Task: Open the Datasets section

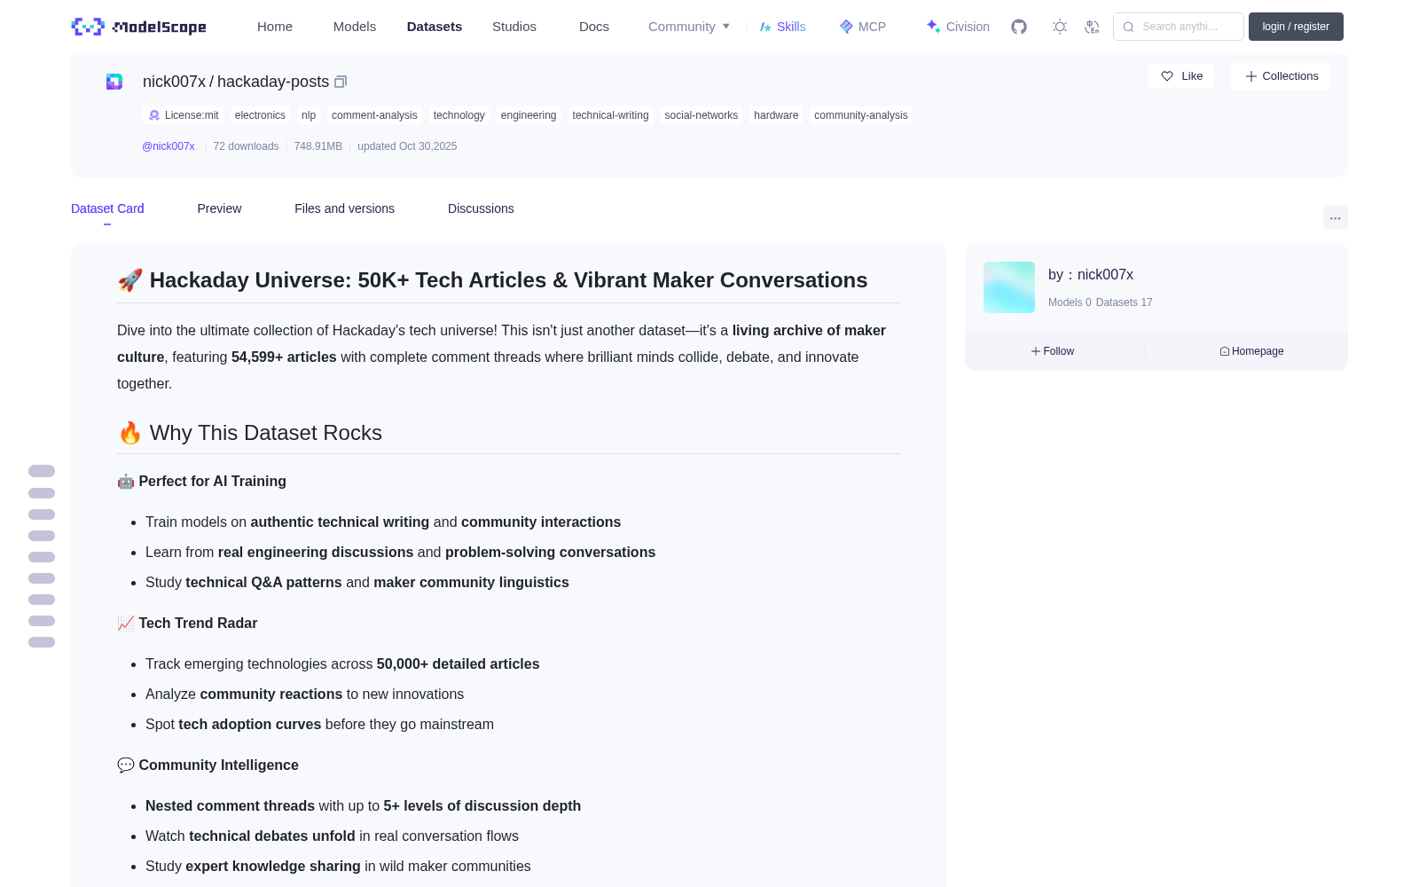Action: coord(435,27)
